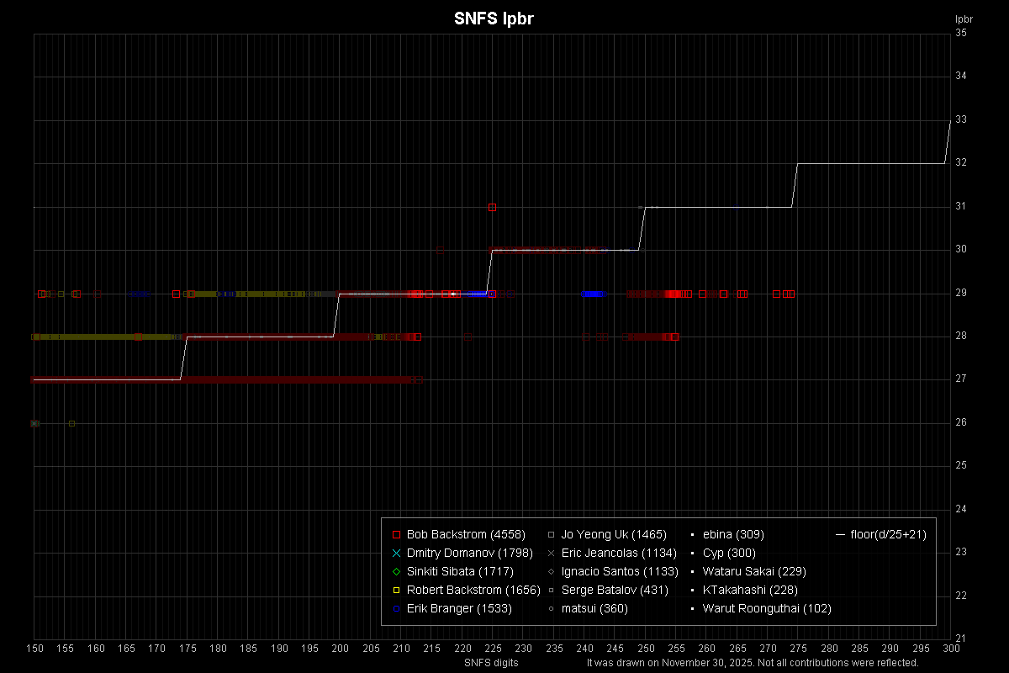Click the blue circle marker for Erik Branger
The height and width of the screenshot is (673, 1009).
[x=397, y=608]
